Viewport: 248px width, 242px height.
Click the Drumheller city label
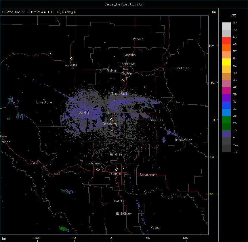[184, 140]
